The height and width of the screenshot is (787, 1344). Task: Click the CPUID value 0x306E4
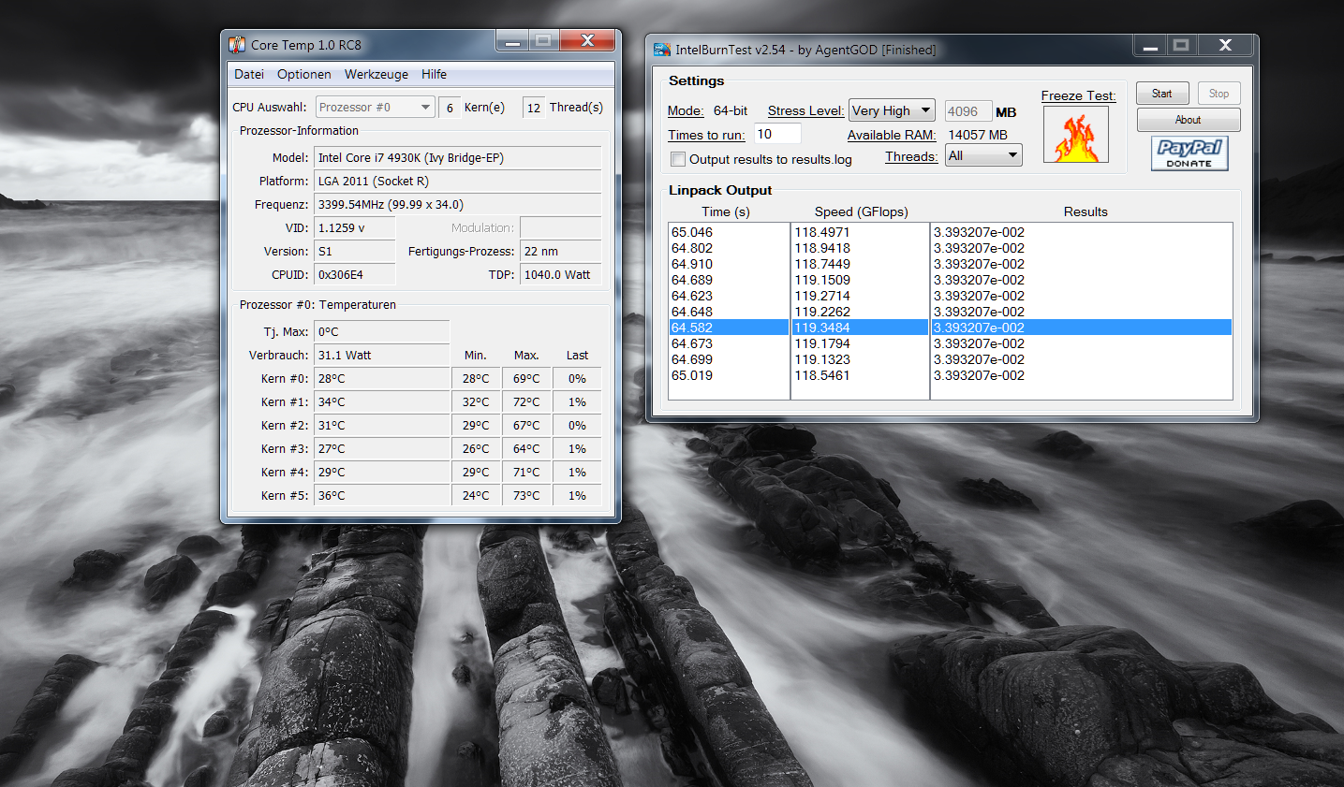[x=354, y=275]
